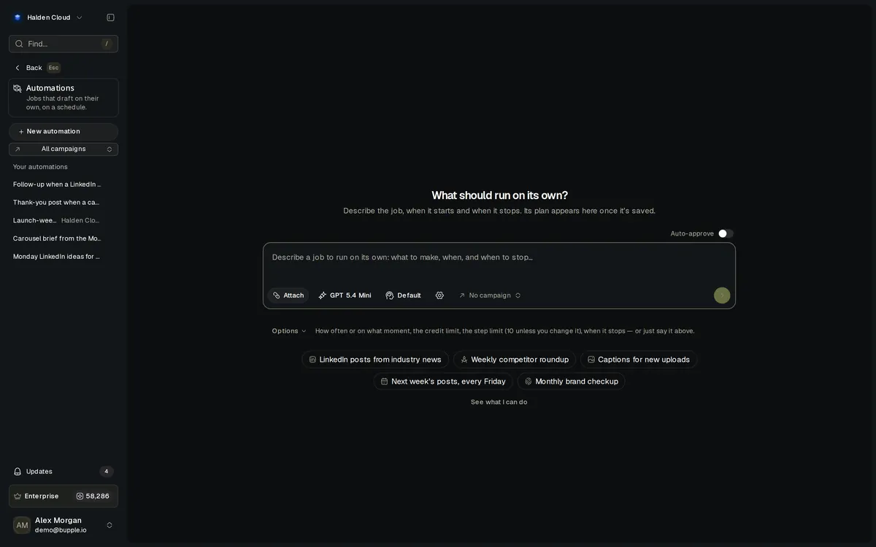The height and width of the screenshot is (547, 876).
Task: Click the Find search field
Action: click(64, 44)
